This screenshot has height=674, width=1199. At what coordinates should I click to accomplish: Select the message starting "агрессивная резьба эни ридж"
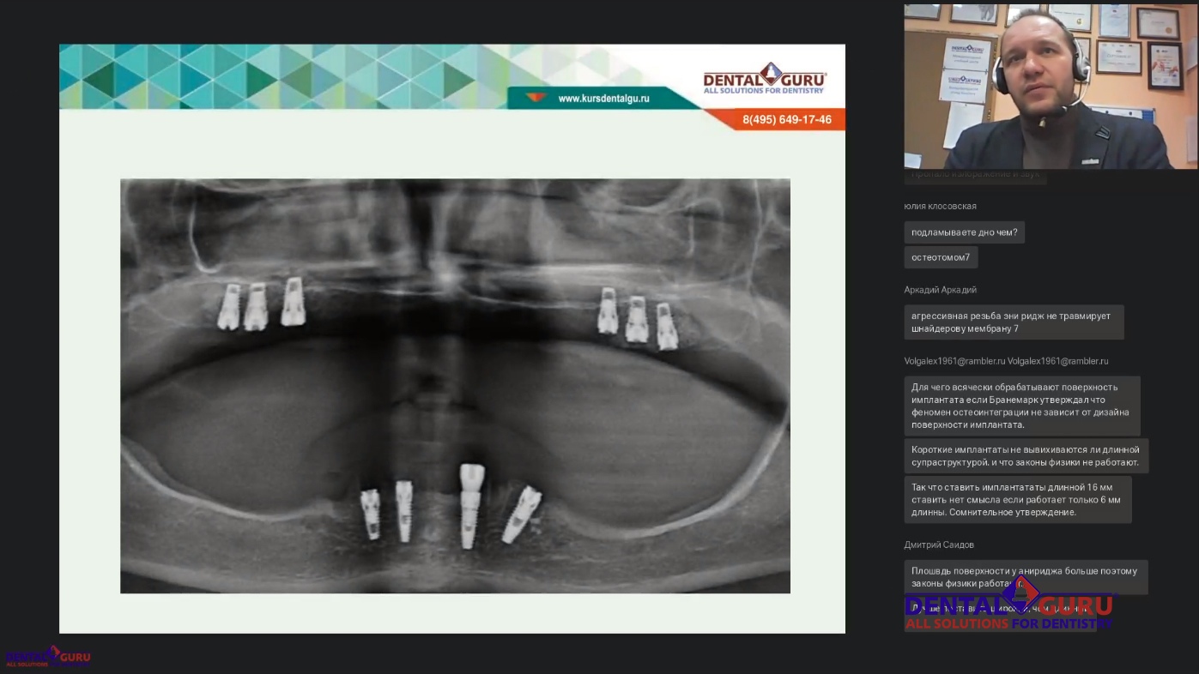(x=1013, y=322)
